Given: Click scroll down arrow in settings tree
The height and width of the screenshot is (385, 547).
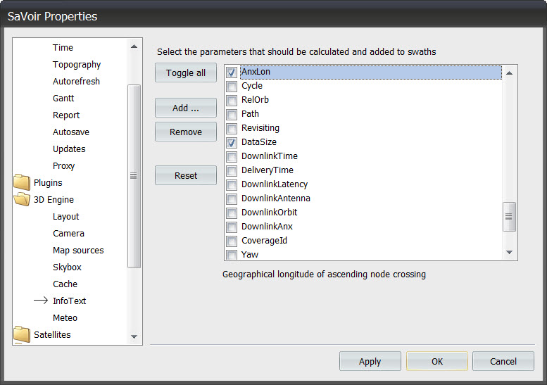Looking at the screenshot, I should coord(134,337).
